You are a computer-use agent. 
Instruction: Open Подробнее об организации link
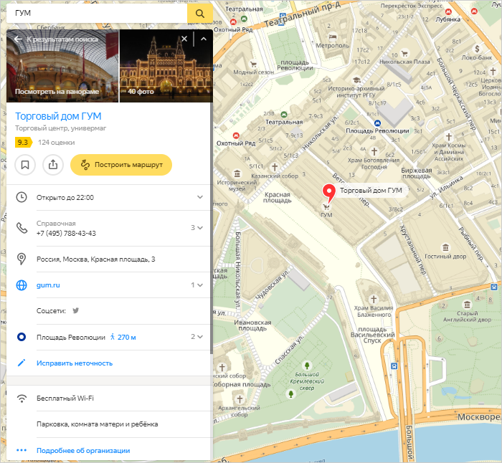coord(83,451)
